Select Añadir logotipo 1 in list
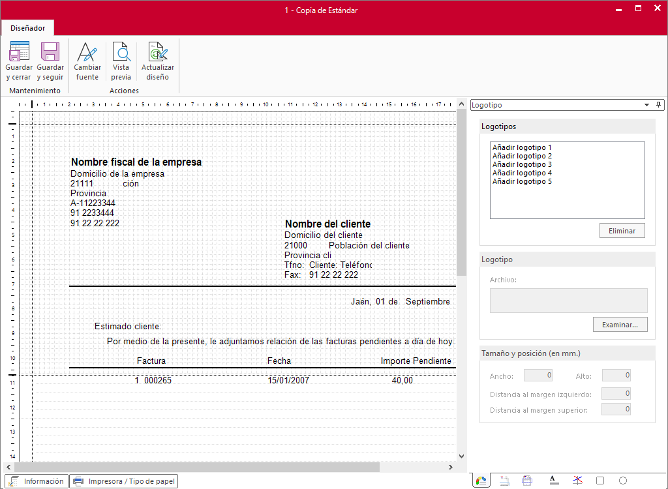The image size is (668, 489). (x=522, y=147)
